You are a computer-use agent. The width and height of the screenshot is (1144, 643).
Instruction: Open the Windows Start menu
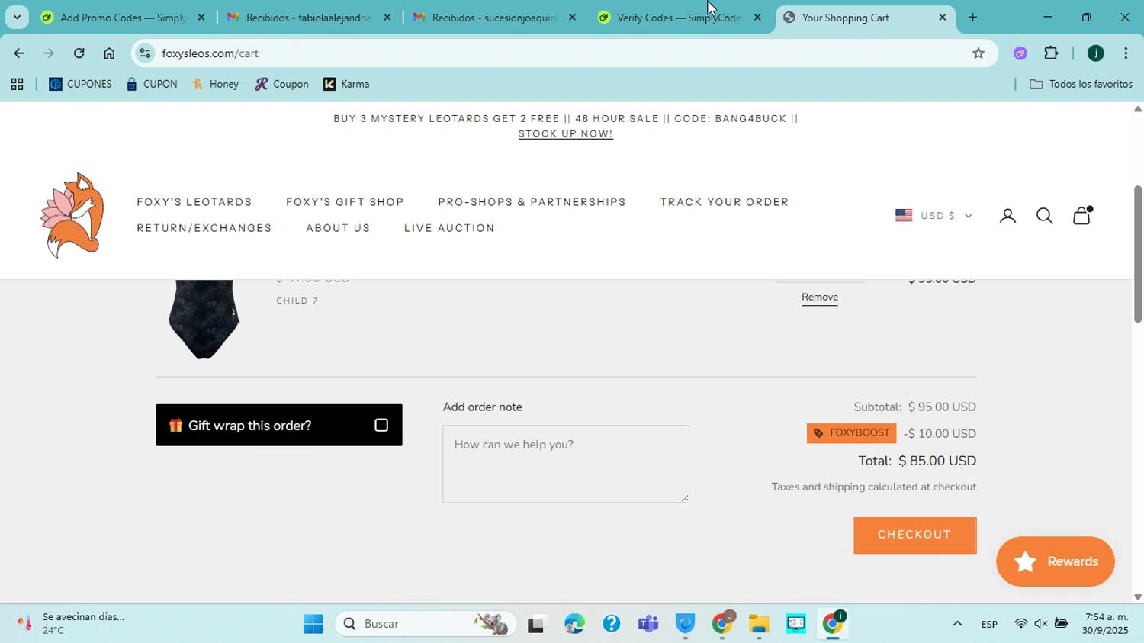click(x=313, y=624)
